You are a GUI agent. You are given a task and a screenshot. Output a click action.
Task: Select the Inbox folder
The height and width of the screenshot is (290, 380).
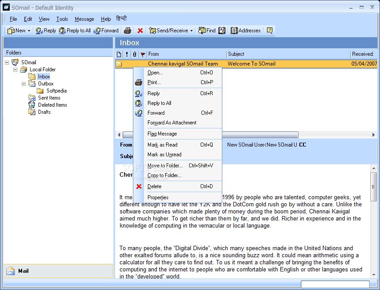tap(44, 77)
